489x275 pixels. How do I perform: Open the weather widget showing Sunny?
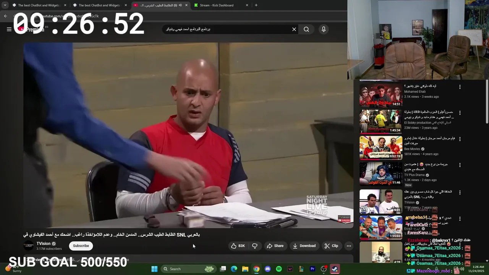(13, 269)
